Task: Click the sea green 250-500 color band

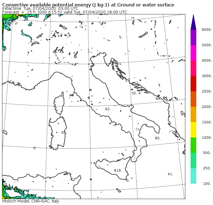Action: 193,160
